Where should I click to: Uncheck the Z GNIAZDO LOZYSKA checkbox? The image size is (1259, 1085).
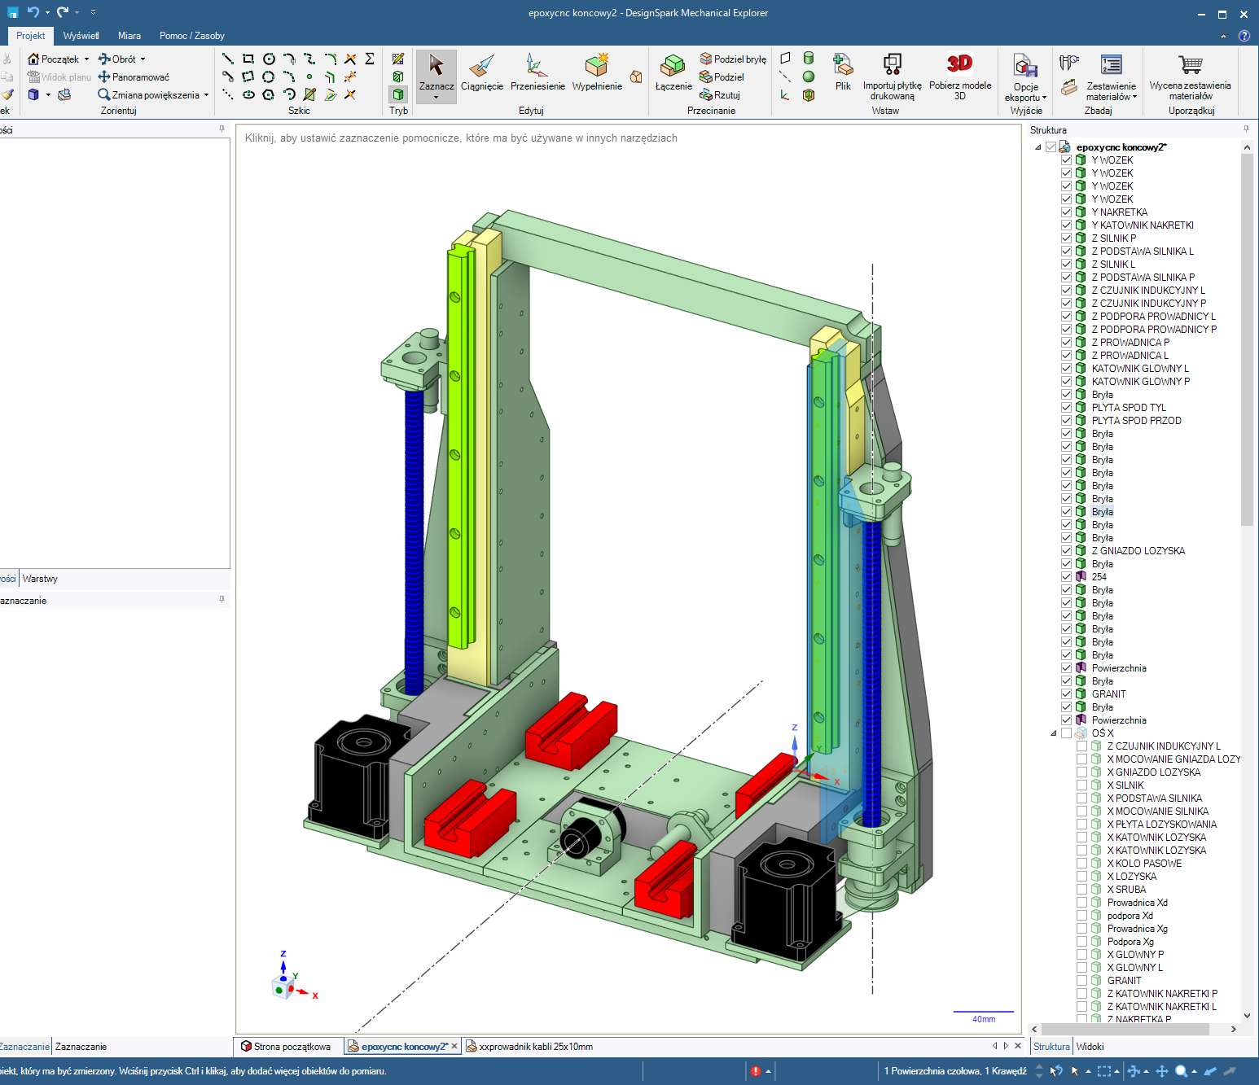pyautogui.click(x=1066, y=550)
